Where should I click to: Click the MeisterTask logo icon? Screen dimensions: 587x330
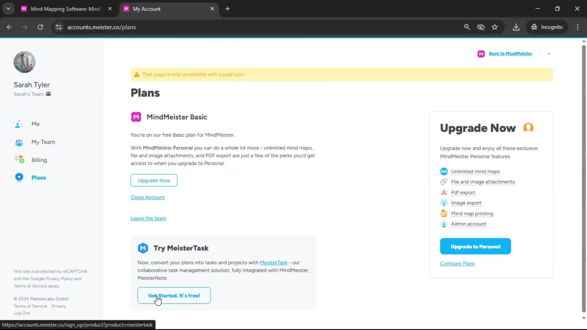143,248
